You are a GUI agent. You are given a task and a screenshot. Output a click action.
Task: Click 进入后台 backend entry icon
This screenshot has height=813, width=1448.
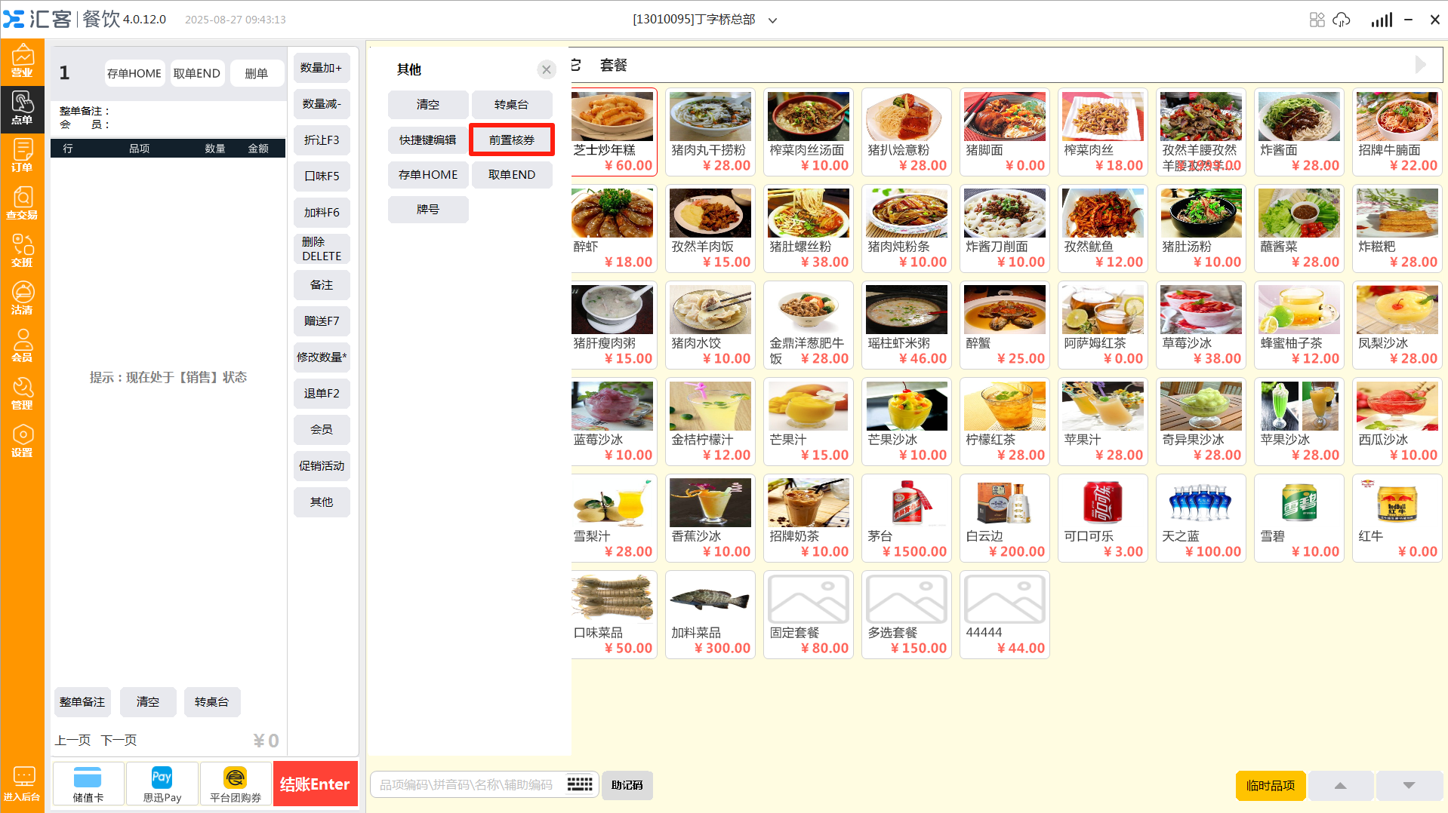22,784
